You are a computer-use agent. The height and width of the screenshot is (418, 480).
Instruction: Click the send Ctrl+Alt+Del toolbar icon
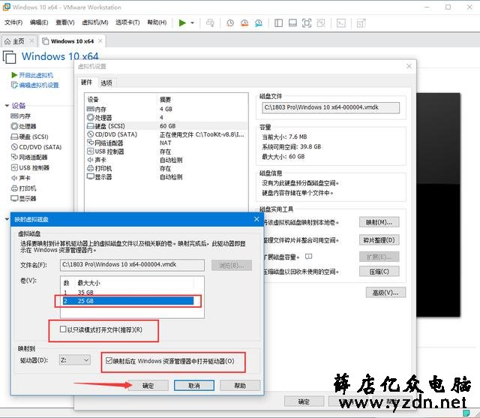coord(210,23)
